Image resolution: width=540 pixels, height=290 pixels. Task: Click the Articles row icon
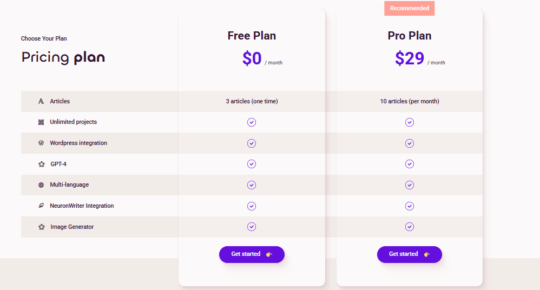41,101
